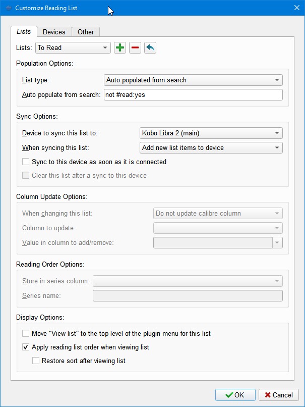The width and height of the screenshot is (305, 407).
Task: Click the calibre icon in the title bar
Action: point(8,8)
